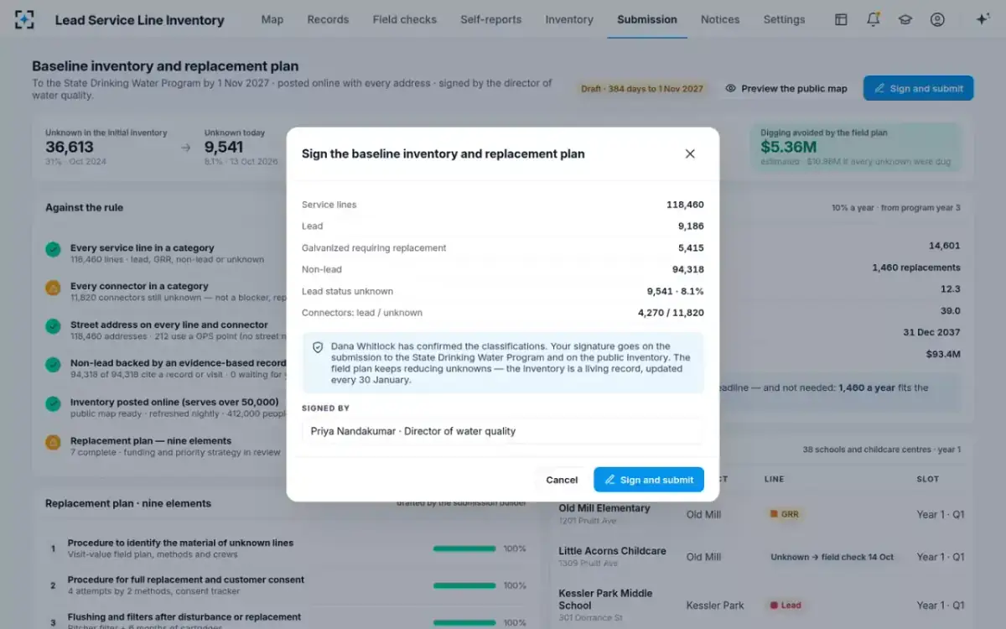Click Preview the public map
The width and height of the screenshot is (1006, 629).
786,88
